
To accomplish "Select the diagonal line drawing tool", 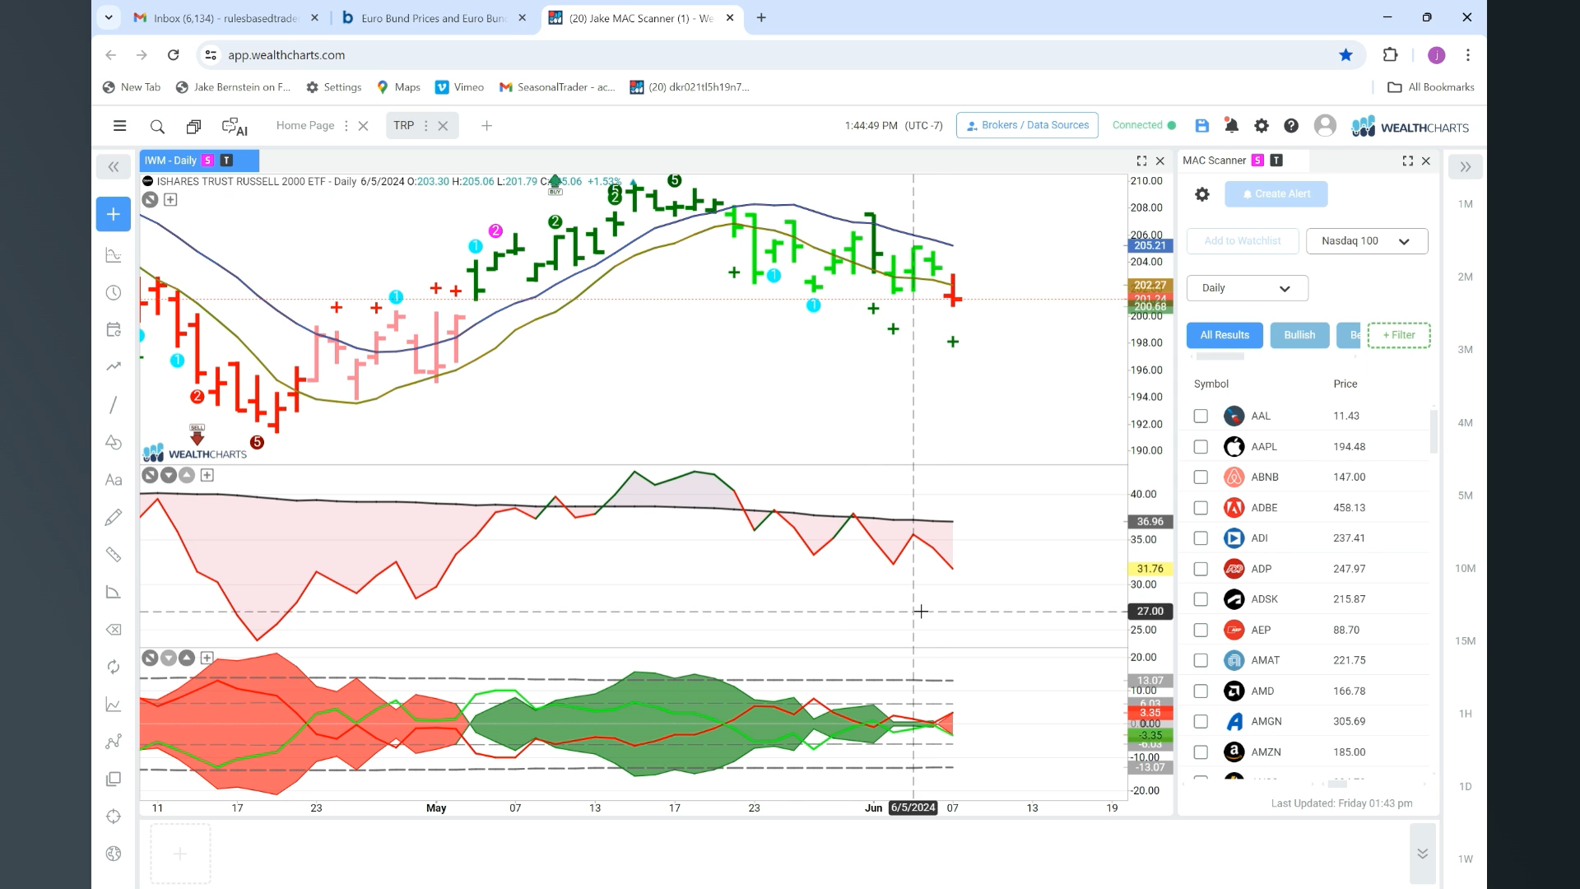I will click(114, 405).
